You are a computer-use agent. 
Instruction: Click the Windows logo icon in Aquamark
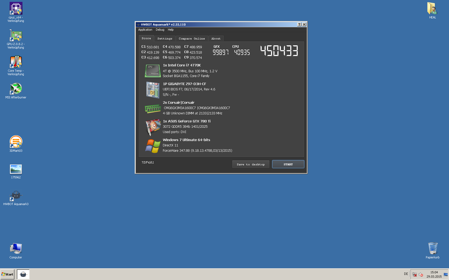point(153,146)
